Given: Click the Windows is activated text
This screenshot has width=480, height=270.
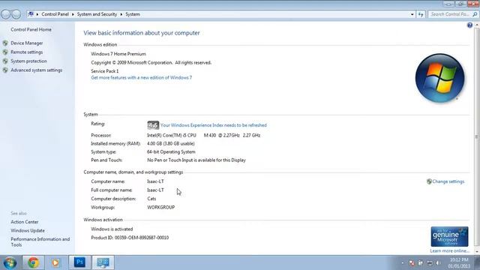Looking at the screenshot, I should [x=112, y=229].
